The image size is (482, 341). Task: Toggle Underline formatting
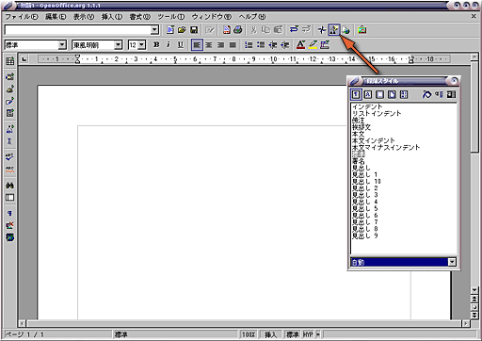click(x=181, y=45)
